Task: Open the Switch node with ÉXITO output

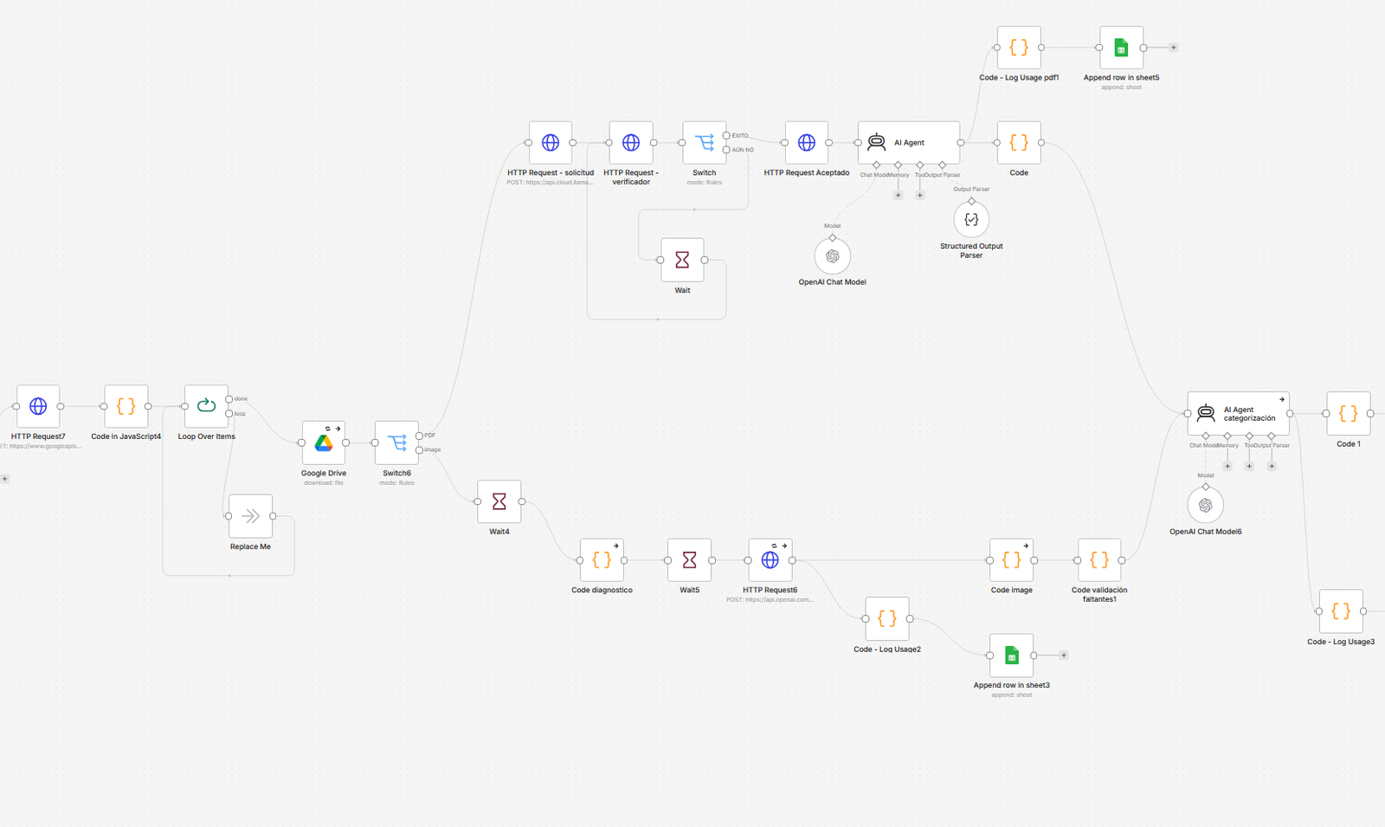Action: 705,143
